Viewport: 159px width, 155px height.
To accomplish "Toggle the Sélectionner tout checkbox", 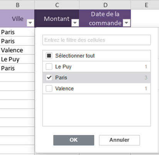I will coord(49,56).
